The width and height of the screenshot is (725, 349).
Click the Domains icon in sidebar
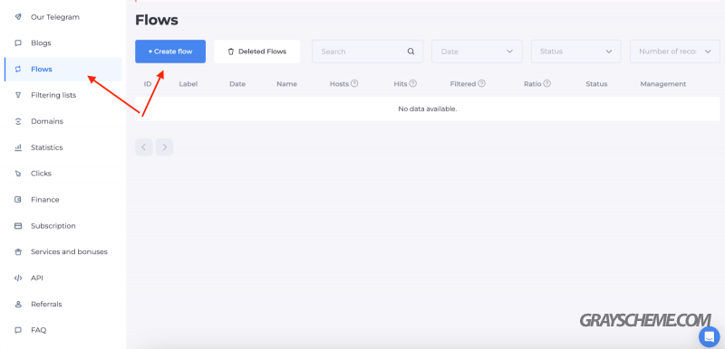tap(18, 121)
